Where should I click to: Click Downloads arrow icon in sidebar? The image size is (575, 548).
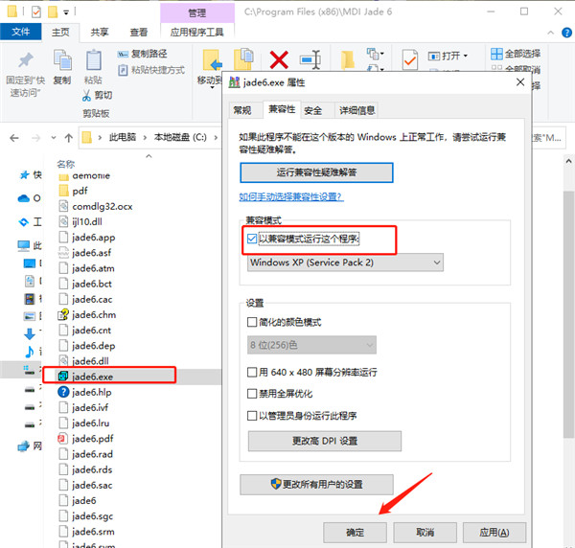30,334
